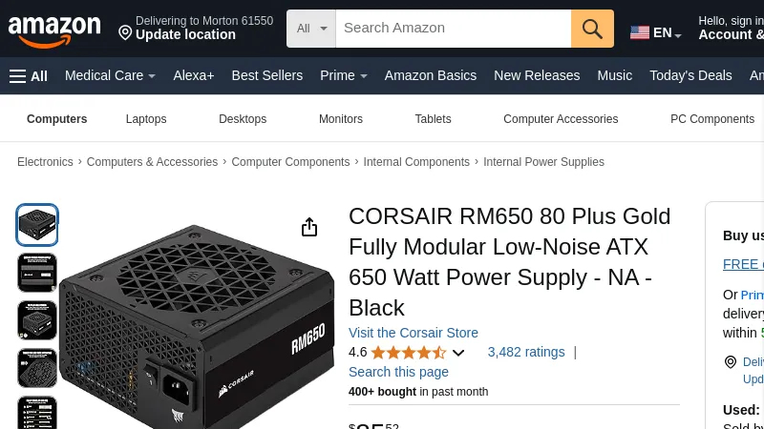Visit the Corsair Store link

[x=414, y=333]
